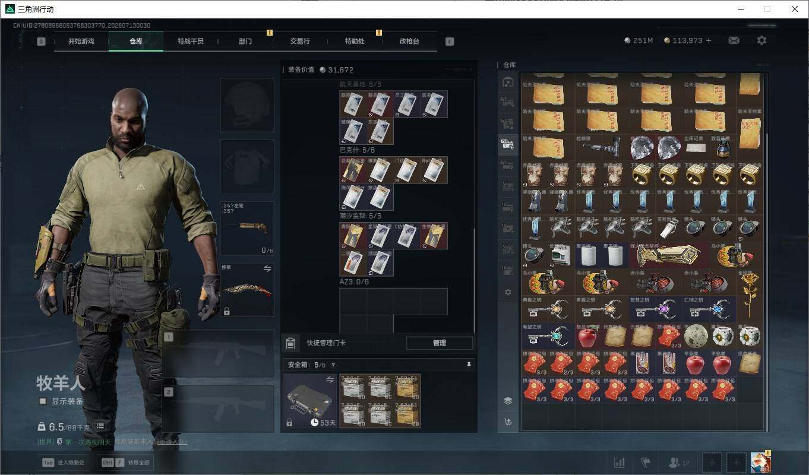This screenshot has height=475, width=809.
Task: Click the 潮汐监狱: 6/6 keycard heading
Action: click(x=361, y=216)
